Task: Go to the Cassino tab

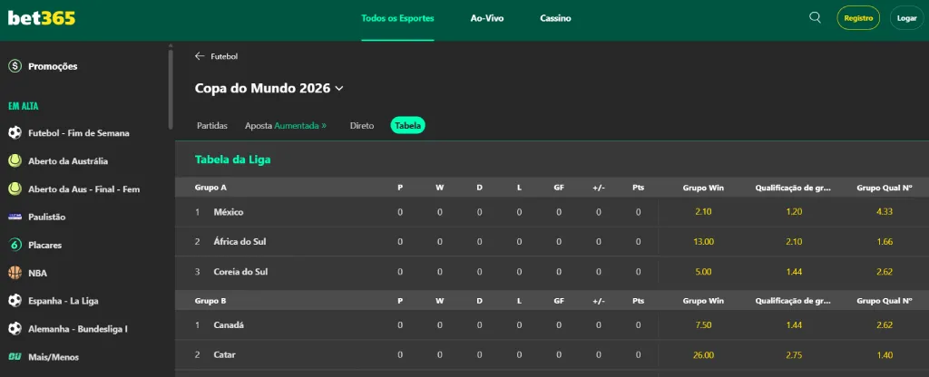Action: 556,18
